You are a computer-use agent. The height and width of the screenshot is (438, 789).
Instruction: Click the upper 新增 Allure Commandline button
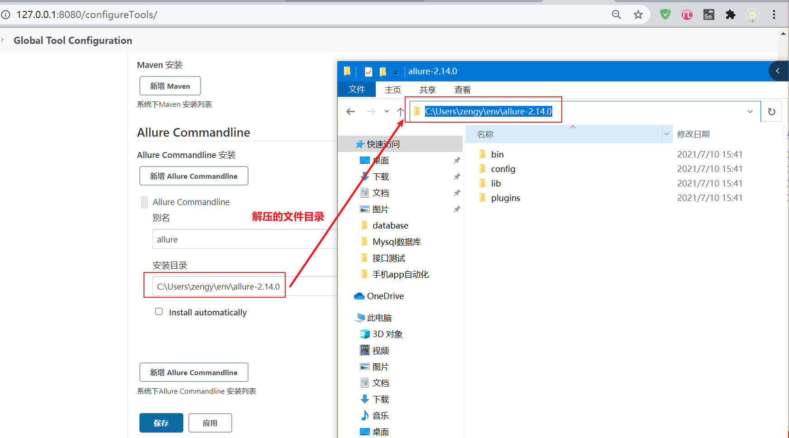(194, 176)
